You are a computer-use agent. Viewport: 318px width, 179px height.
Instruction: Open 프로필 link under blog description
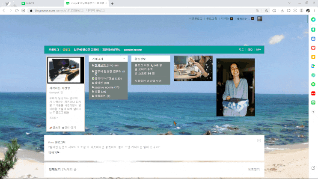53,118
